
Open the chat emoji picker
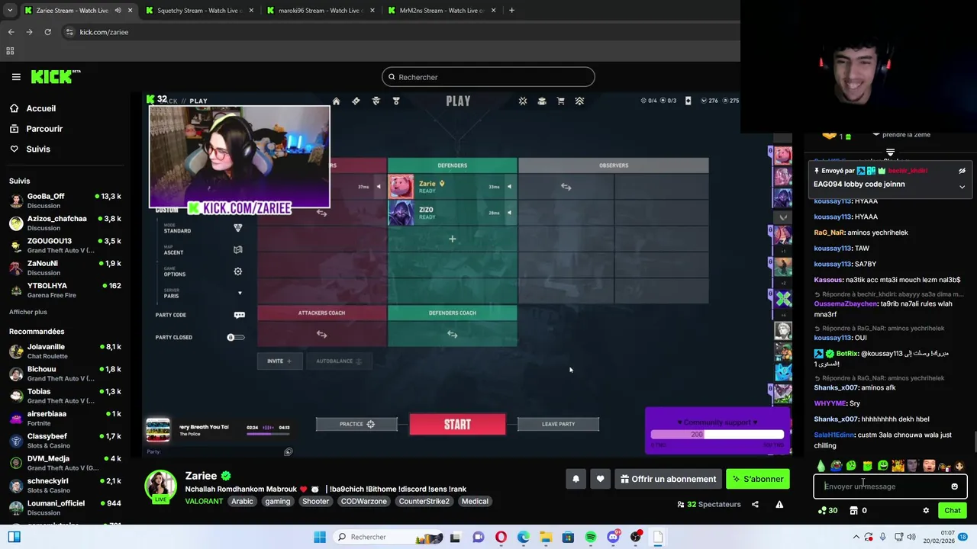pyautogui.click(x=954, y=486)
